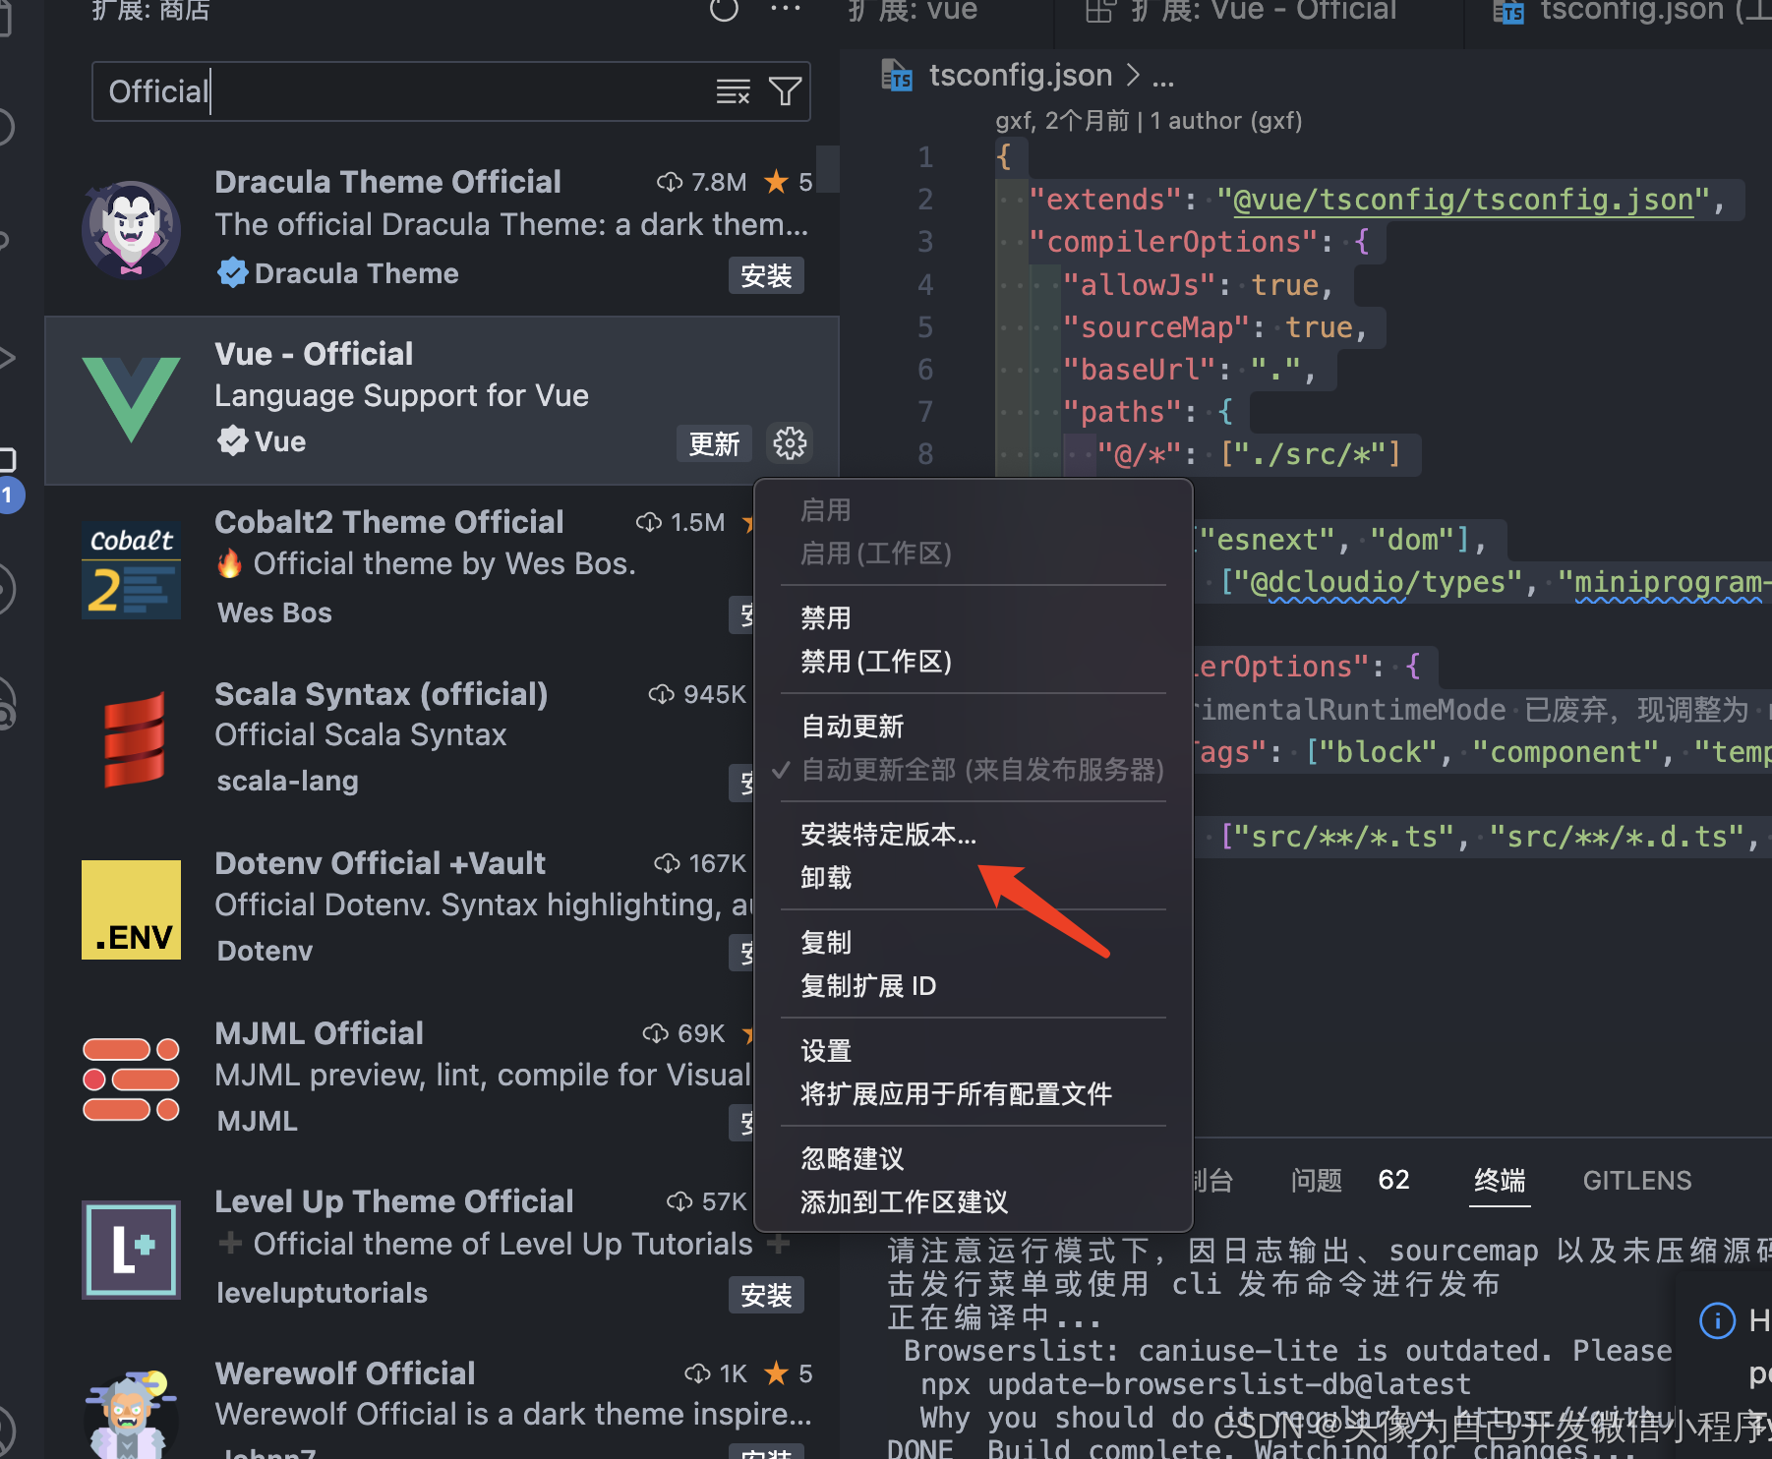Toggle Auto Update All checked entry
Image resolution: width=1772 pixels, height=1459 pixels.
pyautogui.click(x=974, y=770)
